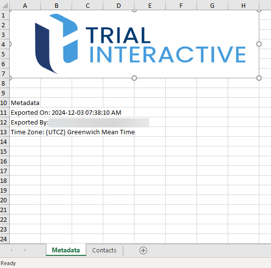This screenshot has height=268, width=271.
Task: Select column G header
Action: coord(212,5)
